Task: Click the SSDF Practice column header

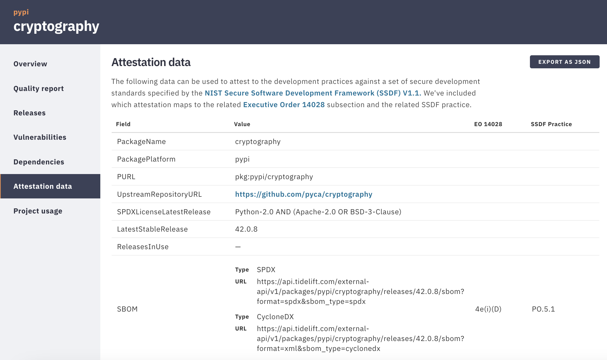Action: 551,124
